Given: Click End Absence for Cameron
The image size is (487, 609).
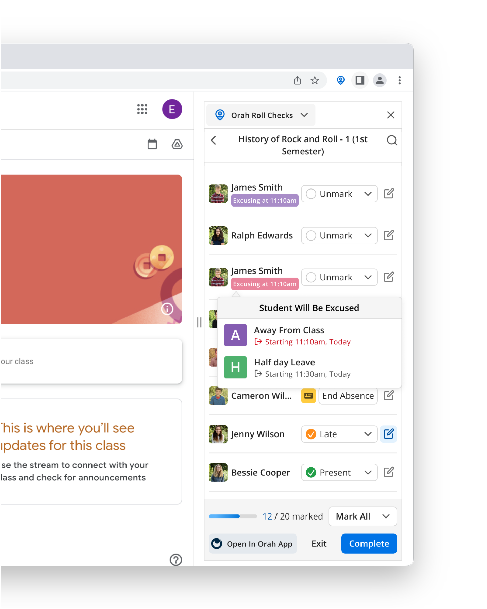Looking at the screenshot, I should (x=348, y=396).
